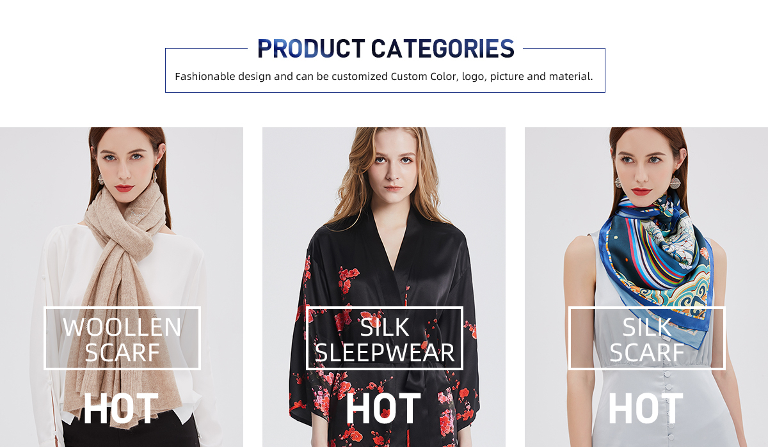This screenshot has height=447, width=768.
Task: Select the Product Categories heading
Action: 386,49
